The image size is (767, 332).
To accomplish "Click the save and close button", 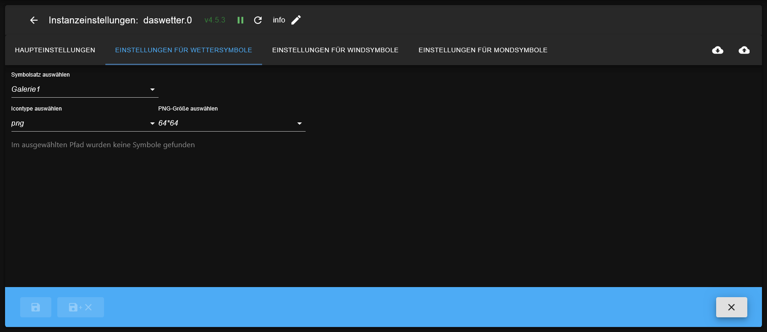I will click(x=81, y=307).
